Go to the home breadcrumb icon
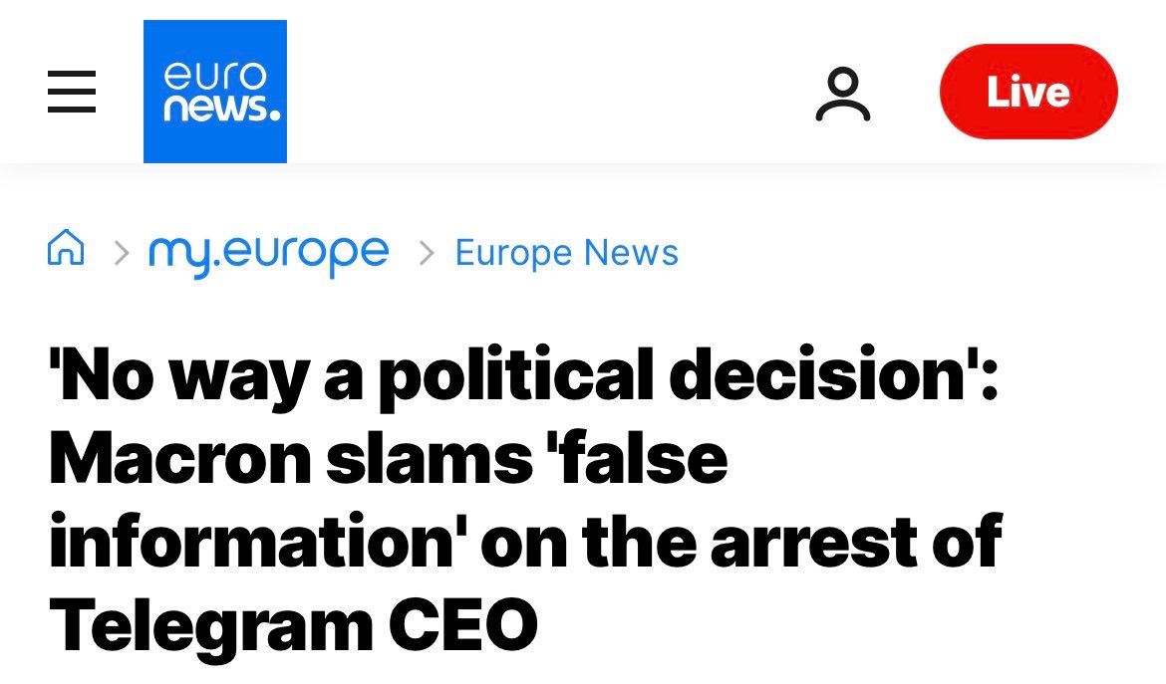 click(x=66, y=248)
